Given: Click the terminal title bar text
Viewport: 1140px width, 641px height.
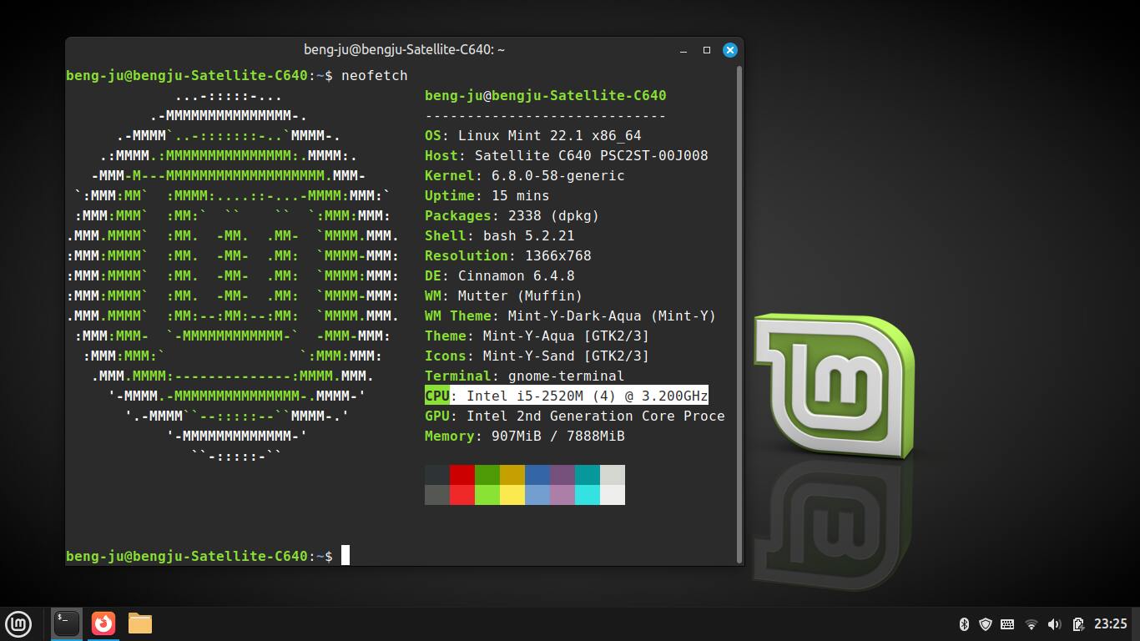Looking at the screenshot, I should (404, 50).
